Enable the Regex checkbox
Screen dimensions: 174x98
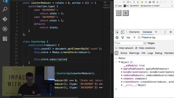click(145, 43)
